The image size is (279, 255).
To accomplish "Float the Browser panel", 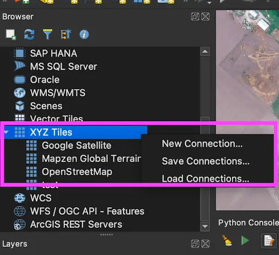I will [195, 17].
